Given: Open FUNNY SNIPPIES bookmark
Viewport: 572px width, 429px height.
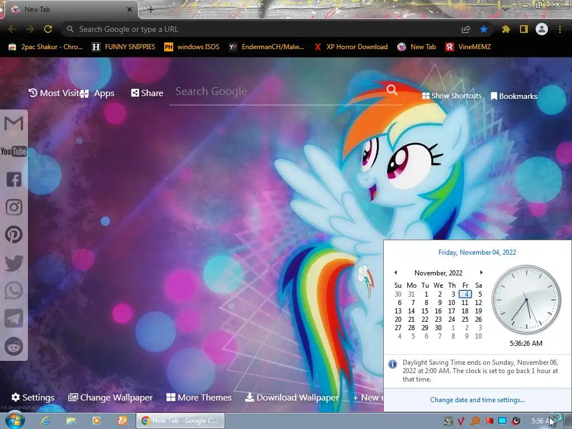Looking at the screenshot, I should pyautogui.click(x=123, y=47).
